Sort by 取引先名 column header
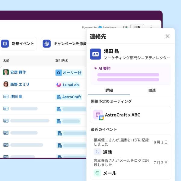 (x=62, y=61)
